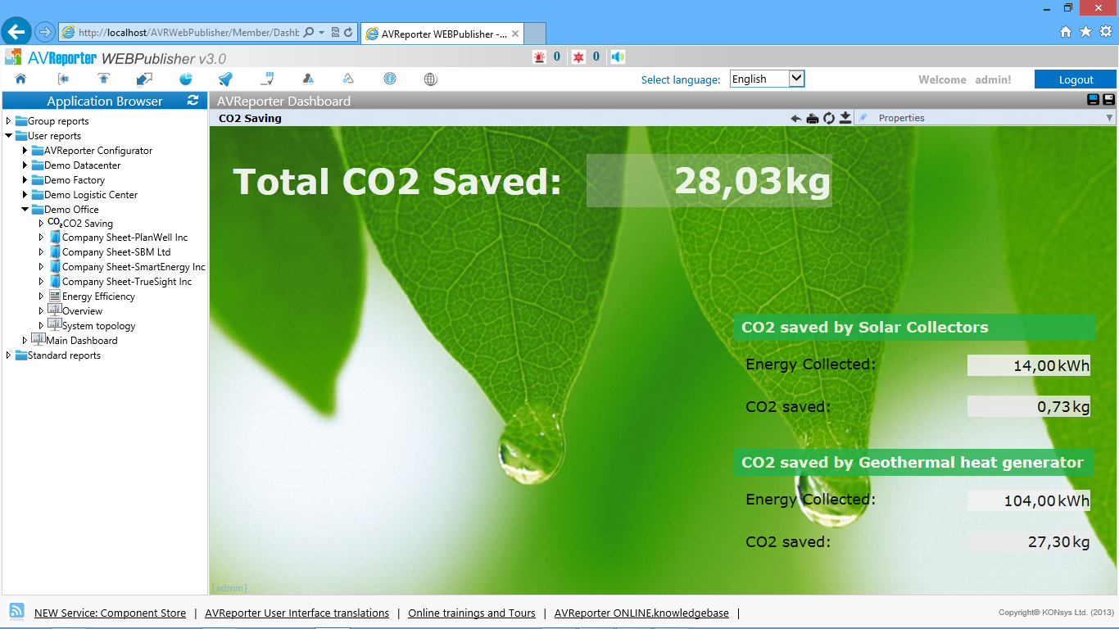
Task: Click the blue-topped layout icon
Action: (1093, 100)
